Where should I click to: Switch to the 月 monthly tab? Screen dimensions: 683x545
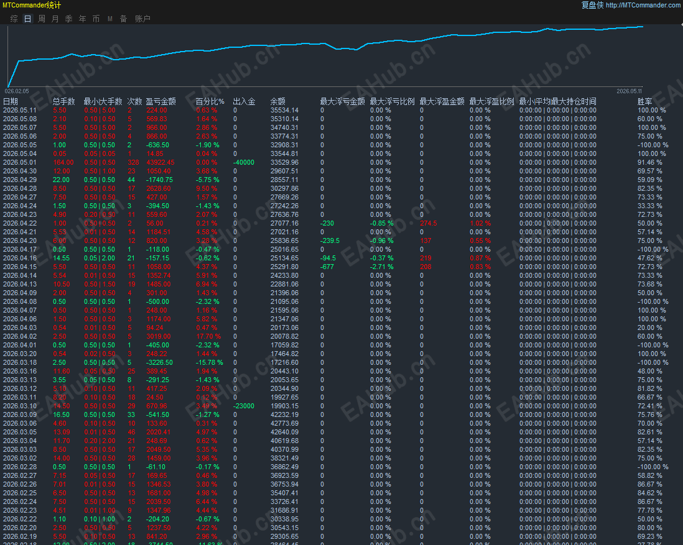pyautogui.click(x=55, y=19)
